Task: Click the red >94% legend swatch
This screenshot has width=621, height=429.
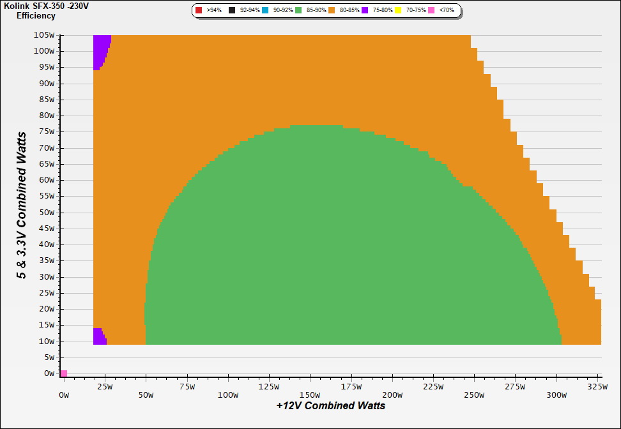Action: coord(199,11)
